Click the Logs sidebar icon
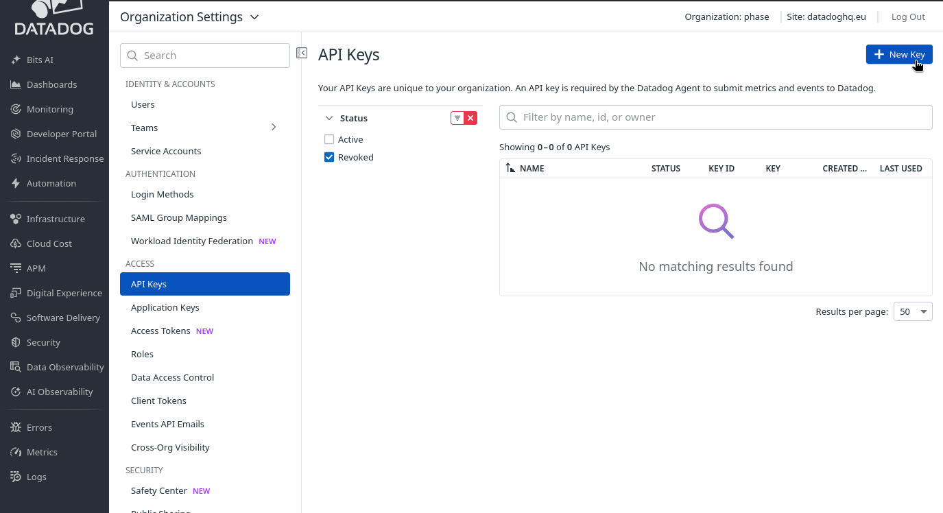The image size is (943, 513). (16, 477)
